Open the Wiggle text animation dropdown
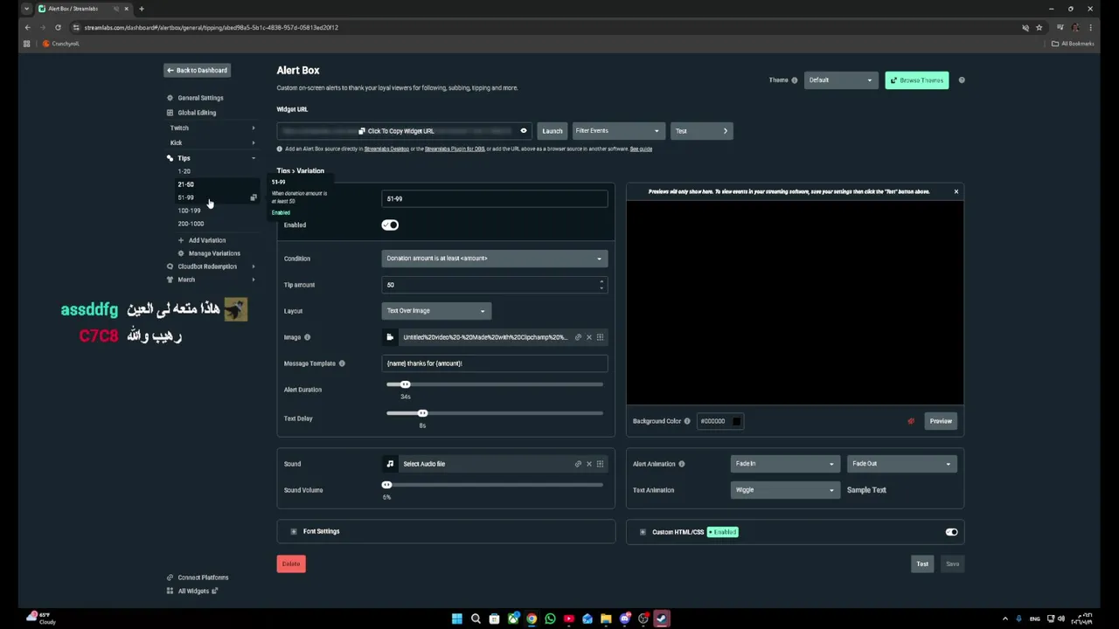The height and width of the screenshot is (629, 1119). pos(784,490)
